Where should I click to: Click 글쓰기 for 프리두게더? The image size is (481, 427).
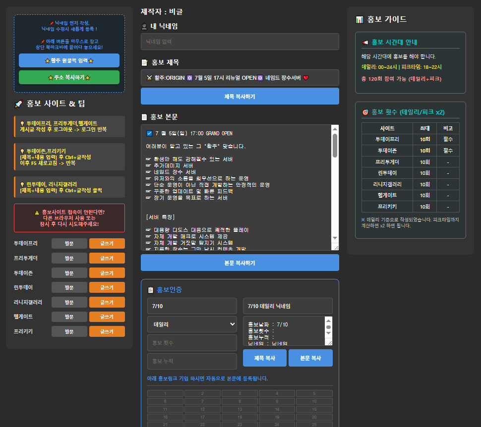point(107,258)
